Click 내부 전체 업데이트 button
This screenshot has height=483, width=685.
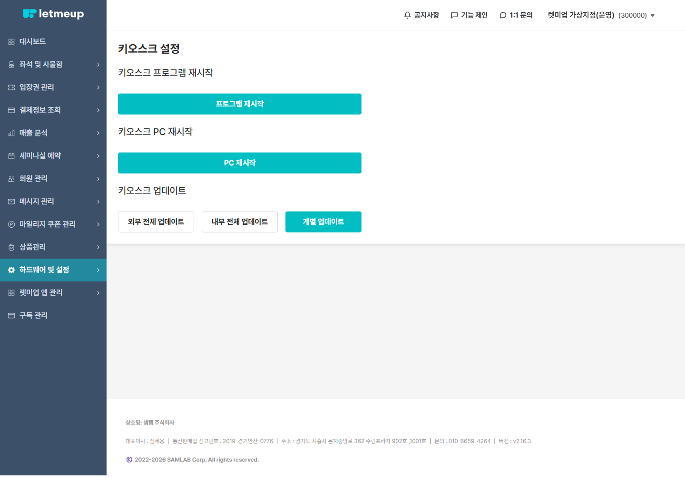pyautogui.click(x=240, y=222)
